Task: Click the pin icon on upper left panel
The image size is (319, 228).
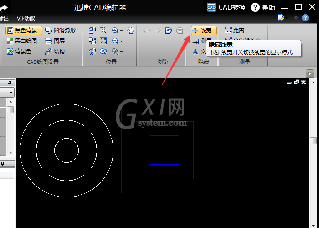Action: (10, 83)
